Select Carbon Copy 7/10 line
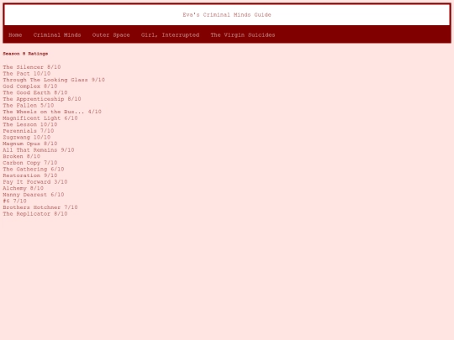The image size is (454, 340). coord(30,163)
